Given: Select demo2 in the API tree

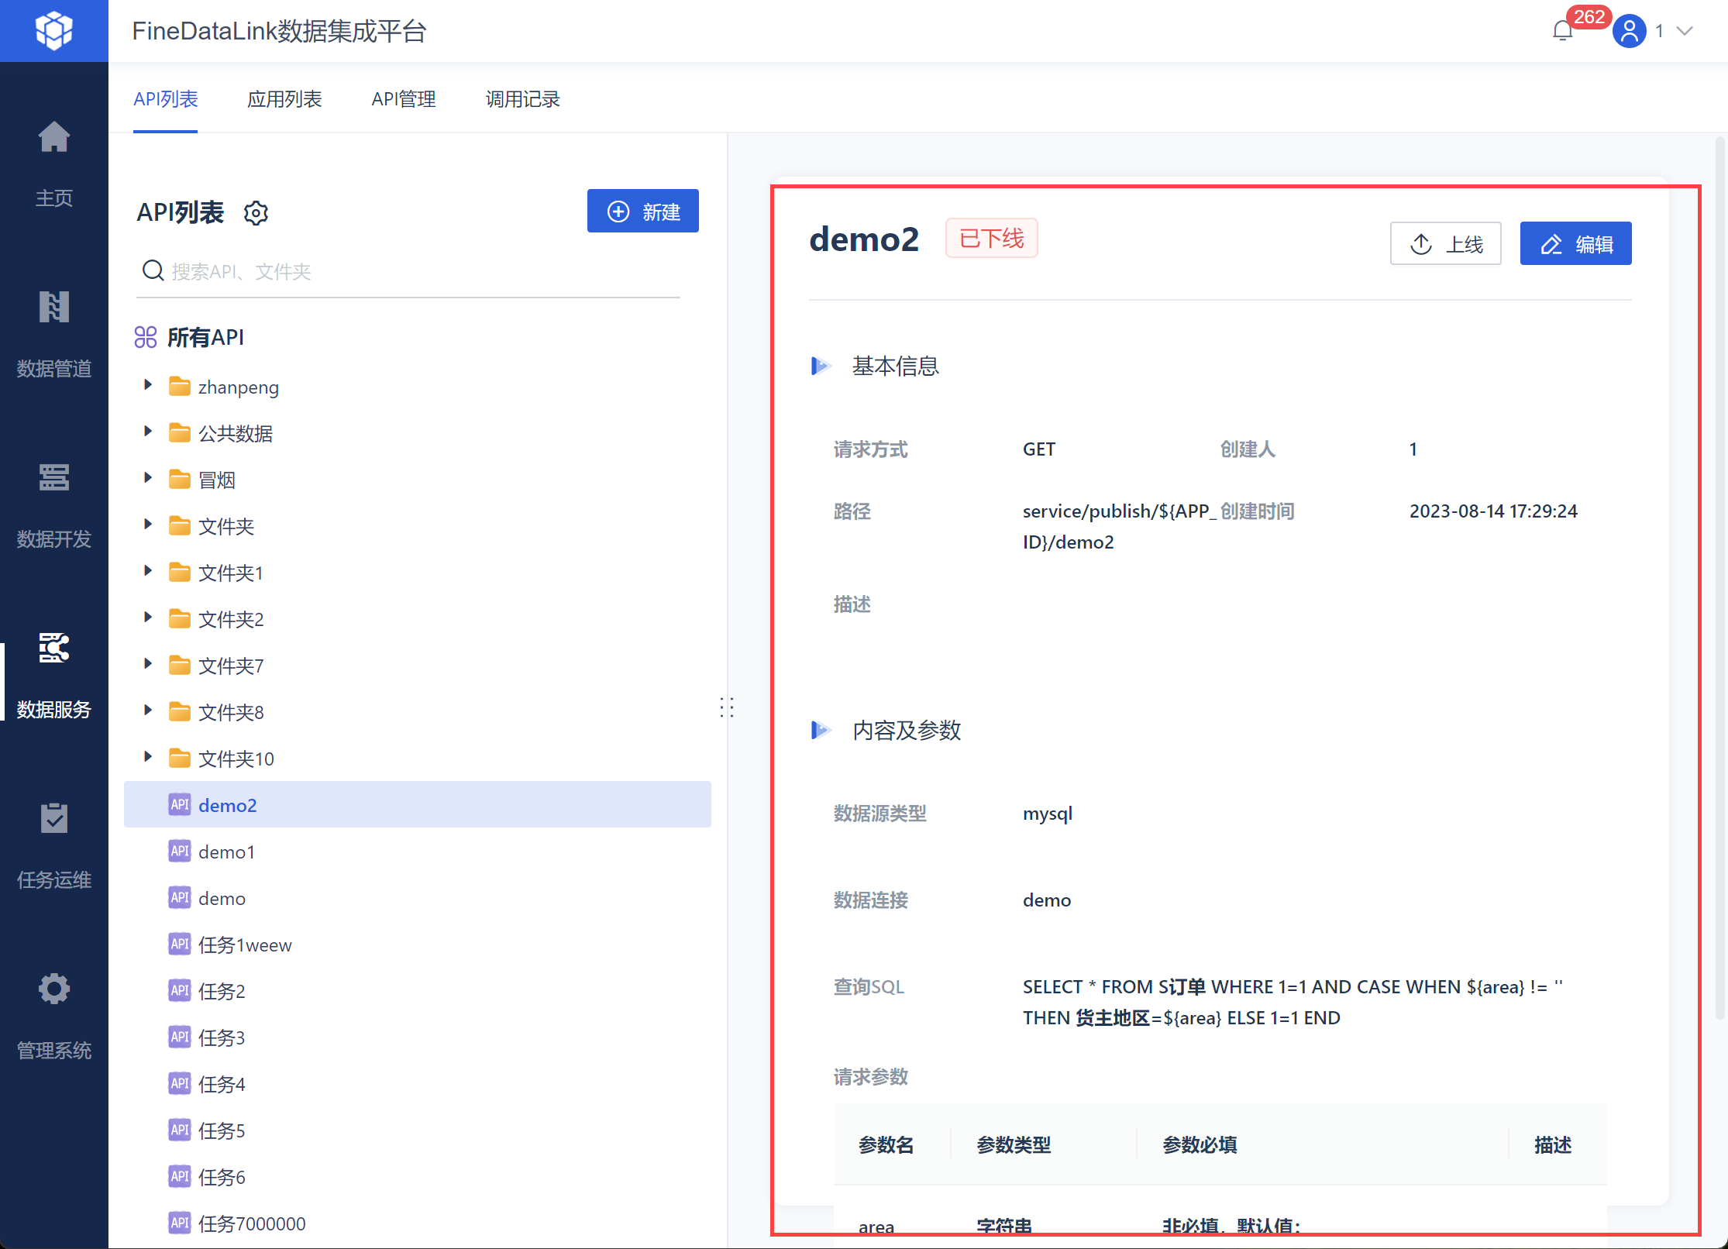Looking at the screenshot, I should pyautogui.click(x=418, y=804).
